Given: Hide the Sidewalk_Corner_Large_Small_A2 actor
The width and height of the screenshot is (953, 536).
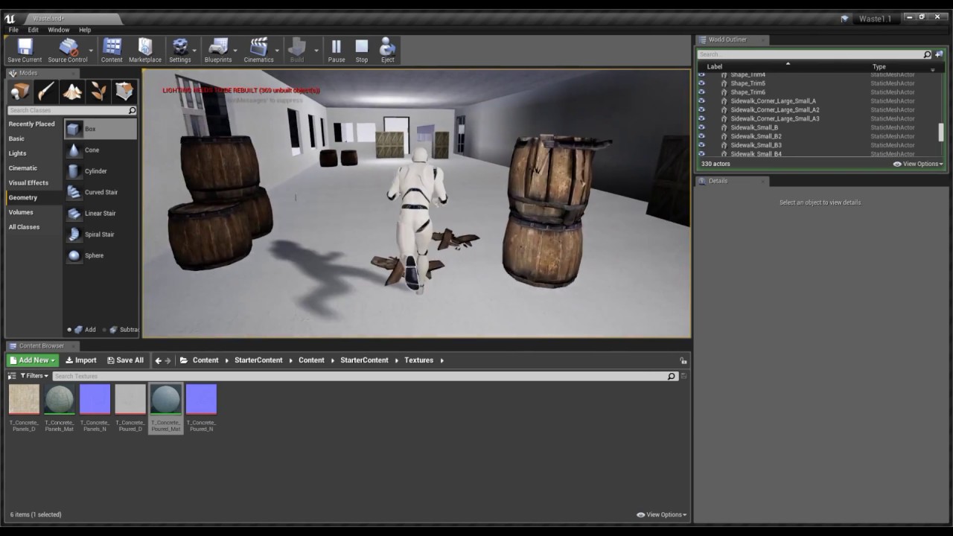Looking at the screenshot, I should click(x=701, y=110).
